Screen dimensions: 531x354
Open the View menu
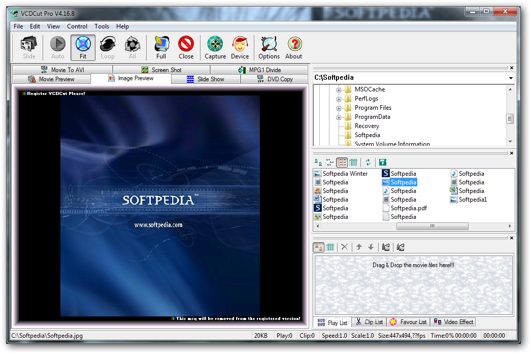[53, 26]
